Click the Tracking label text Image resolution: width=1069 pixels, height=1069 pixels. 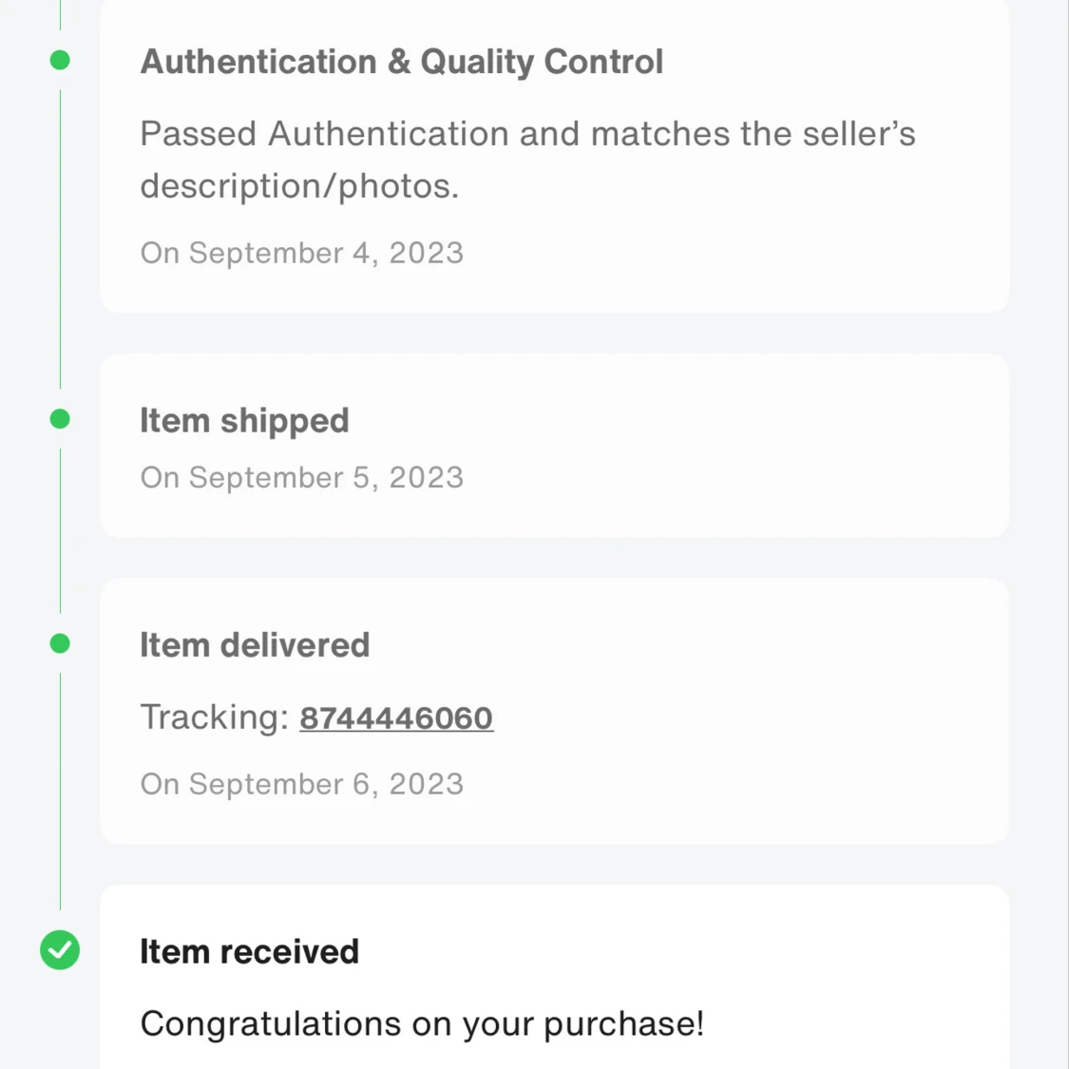pyautogui.click(x=215, y=718)
